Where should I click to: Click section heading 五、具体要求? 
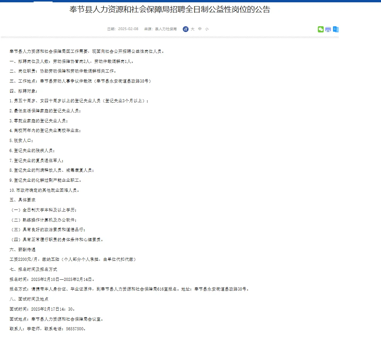tap(22, 200)
